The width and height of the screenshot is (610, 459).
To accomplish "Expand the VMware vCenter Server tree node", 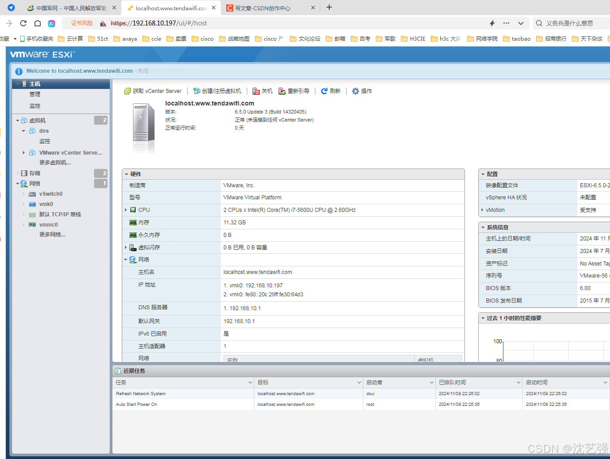I will point(24,153).
